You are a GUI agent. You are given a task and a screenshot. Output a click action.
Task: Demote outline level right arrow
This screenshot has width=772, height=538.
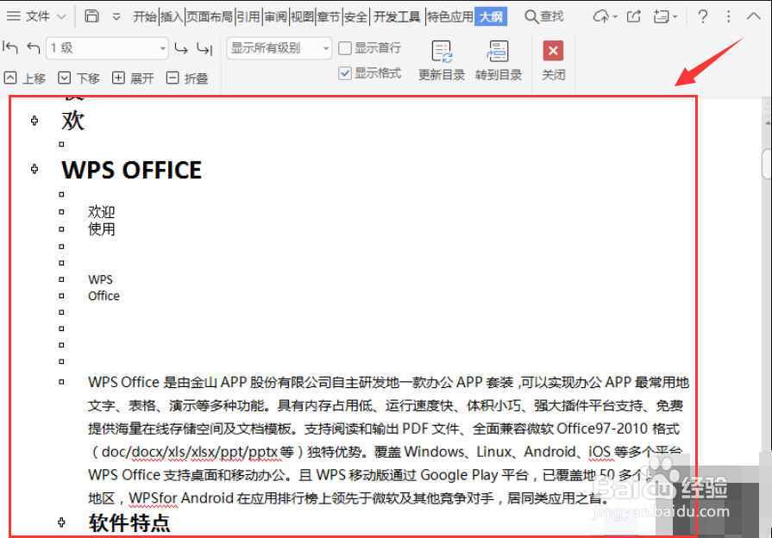tap(180, 48)
